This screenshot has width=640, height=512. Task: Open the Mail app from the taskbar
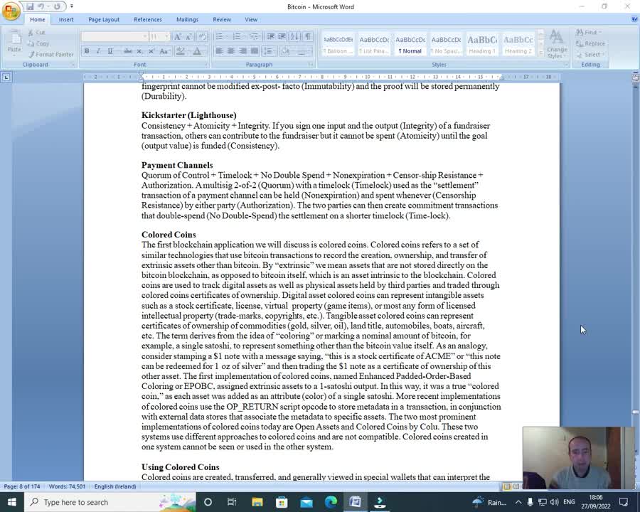click(306, 502)
